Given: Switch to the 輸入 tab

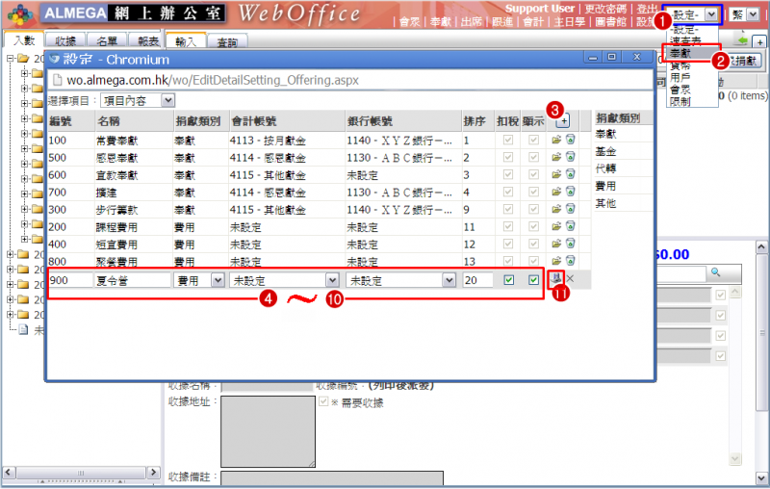Looking at the screenshot, I should pyautogui.click(x=186, y=41).
